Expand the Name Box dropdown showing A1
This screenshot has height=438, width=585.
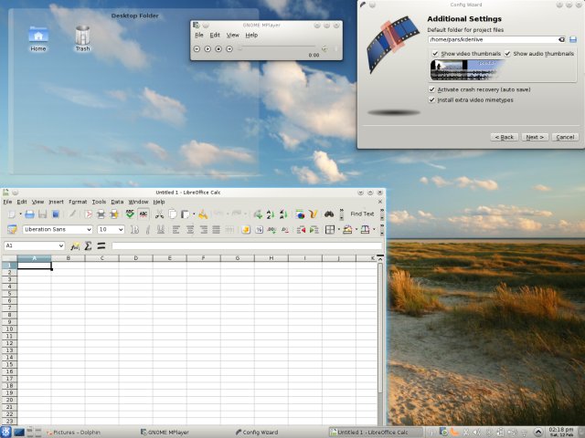pyautogui.click(x=61, y=246)
